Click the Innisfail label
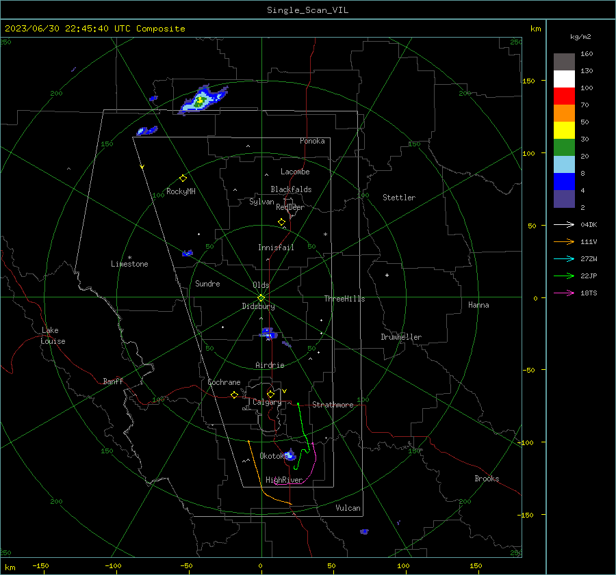The width and height of the screenshot is (616, 575). tap(276, 248)
